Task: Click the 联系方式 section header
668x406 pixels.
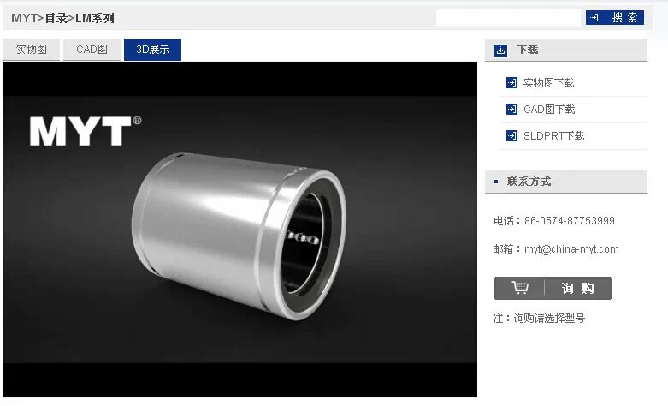Action: [x=565, y=182]
